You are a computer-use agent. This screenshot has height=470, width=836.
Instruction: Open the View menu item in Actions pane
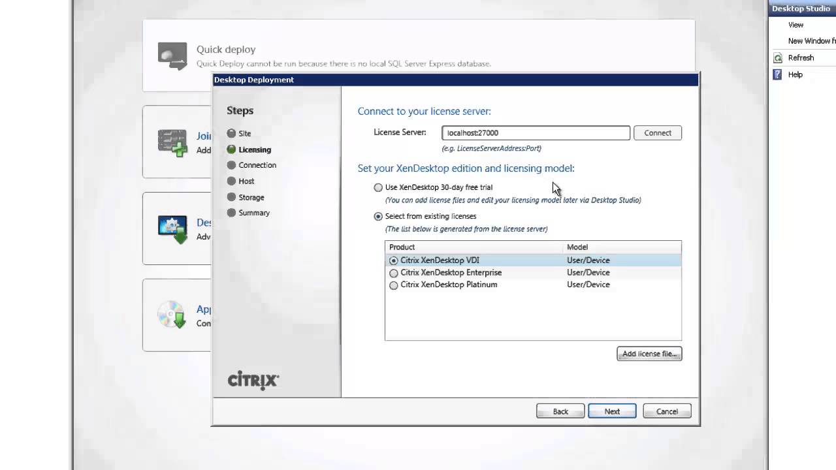pos(796,25)
